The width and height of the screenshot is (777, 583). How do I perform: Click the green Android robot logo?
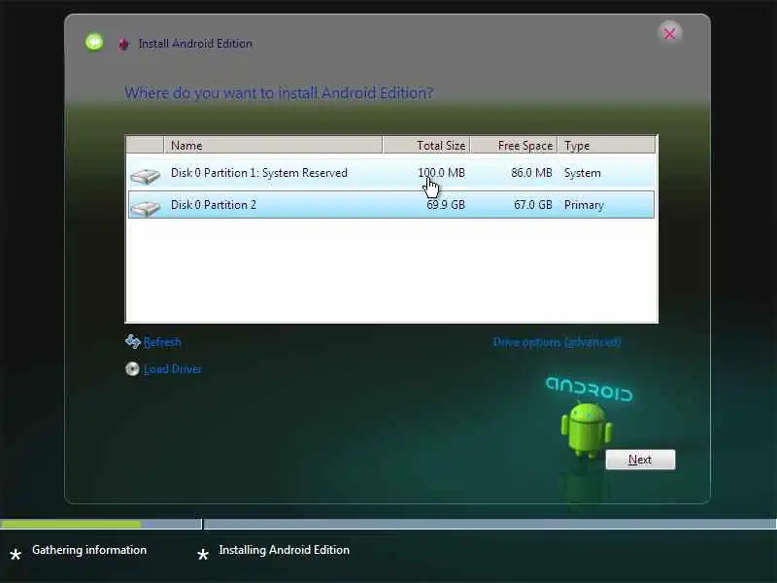pyautogui.click(x=587, y=429)
